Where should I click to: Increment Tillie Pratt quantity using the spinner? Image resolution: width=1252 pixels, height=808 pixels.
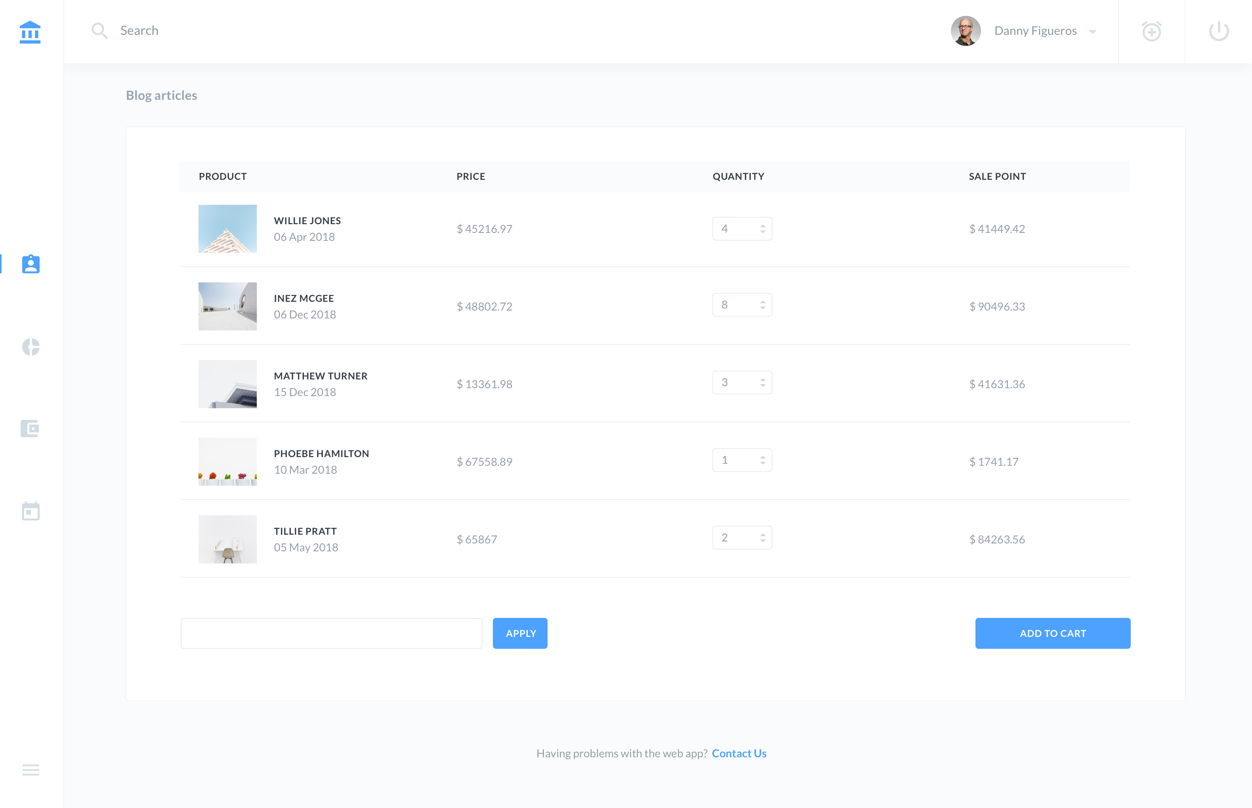click(763, 534)
